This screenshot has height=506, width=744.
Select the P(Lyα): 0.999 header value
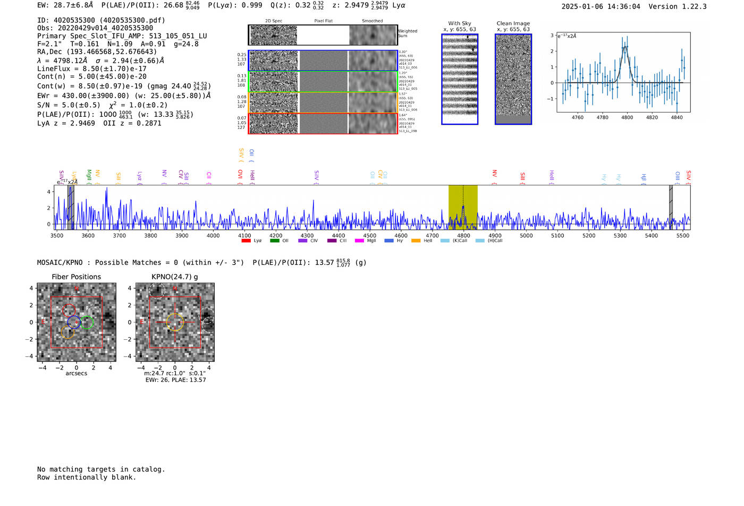(x=235, y=5)
